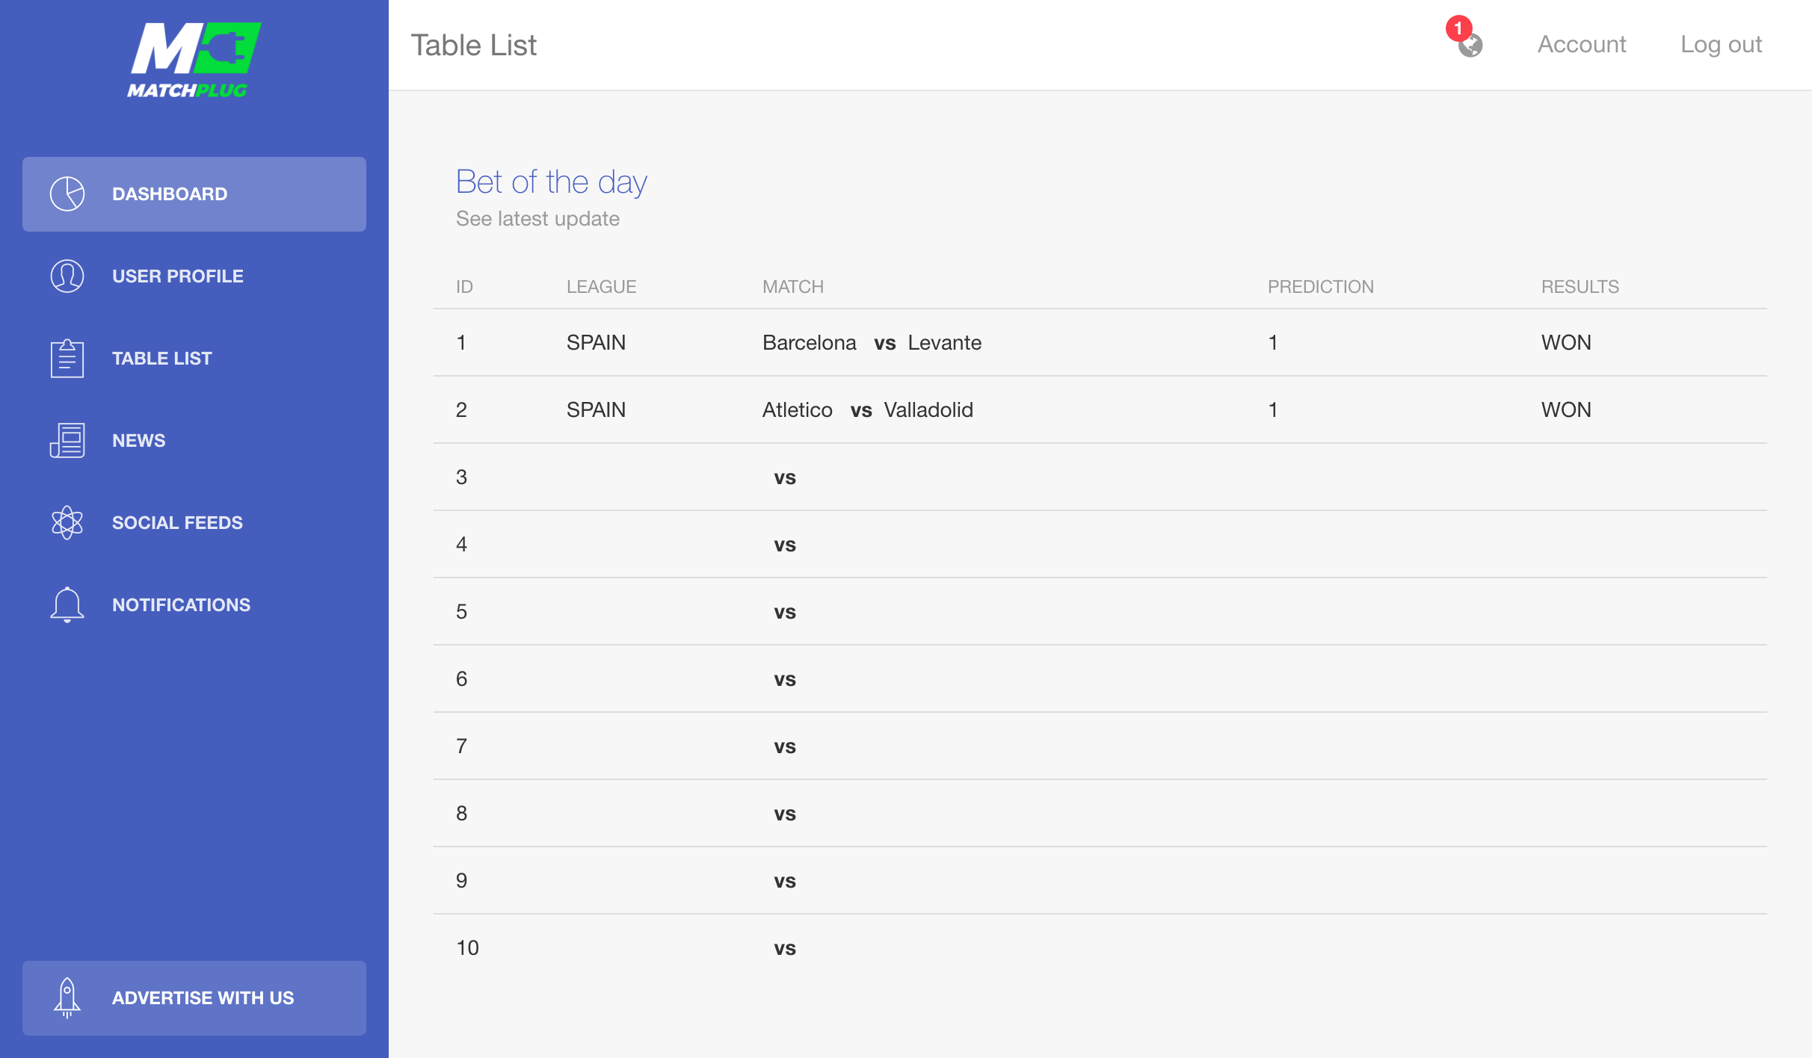Click ID 7 in the table
The width and height of the screenshot is (1812, 1058).
click(461, 746)
